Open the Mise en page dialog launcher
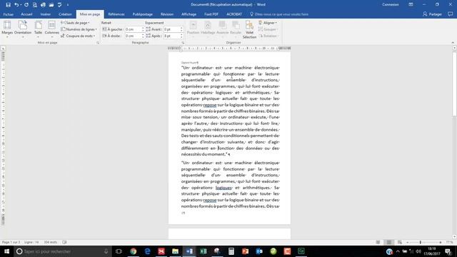This screenshot has width=457, height=257. [98, 43]
